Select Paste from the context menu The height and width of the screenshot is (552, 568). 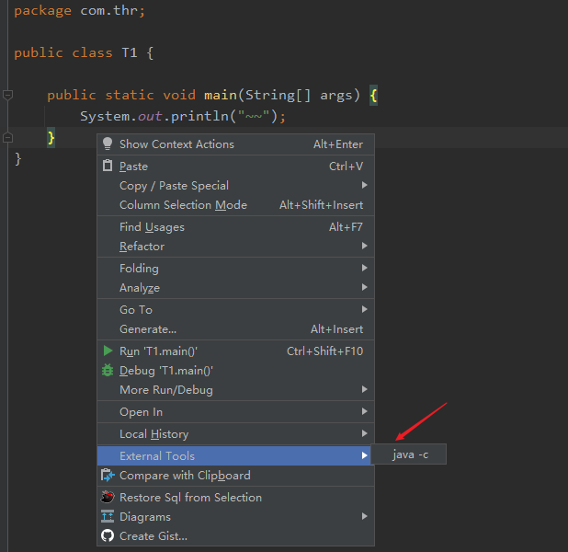pyautogui.click(x=236, y=167)
